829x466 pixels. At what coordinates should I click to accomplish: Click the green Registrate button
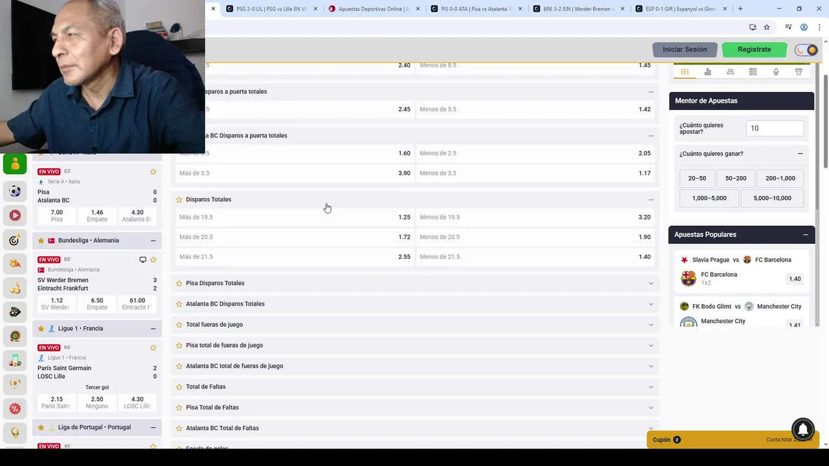(x=754, y=50)
